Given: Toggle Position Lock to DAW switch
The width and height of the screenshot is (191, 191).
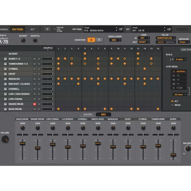Looking at the screenshot, I should 55,29.
